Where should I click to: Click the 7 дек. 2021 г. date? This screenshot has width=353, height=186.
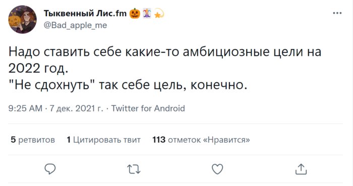point(76,108)
